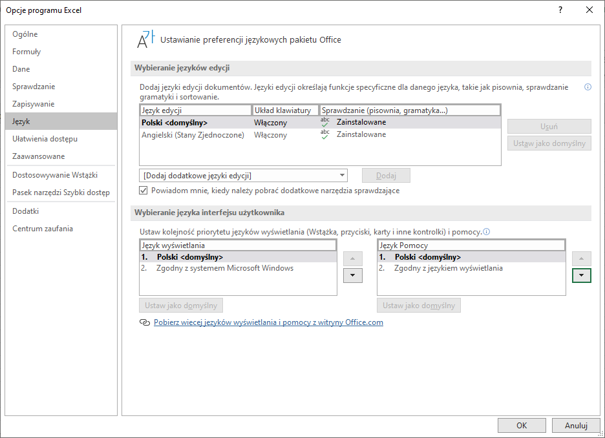Screen dimensions: 605x438
Task: Click the Sprawdzanie (pisownia, gramatyka...) column header
Action: coord(410,110)
